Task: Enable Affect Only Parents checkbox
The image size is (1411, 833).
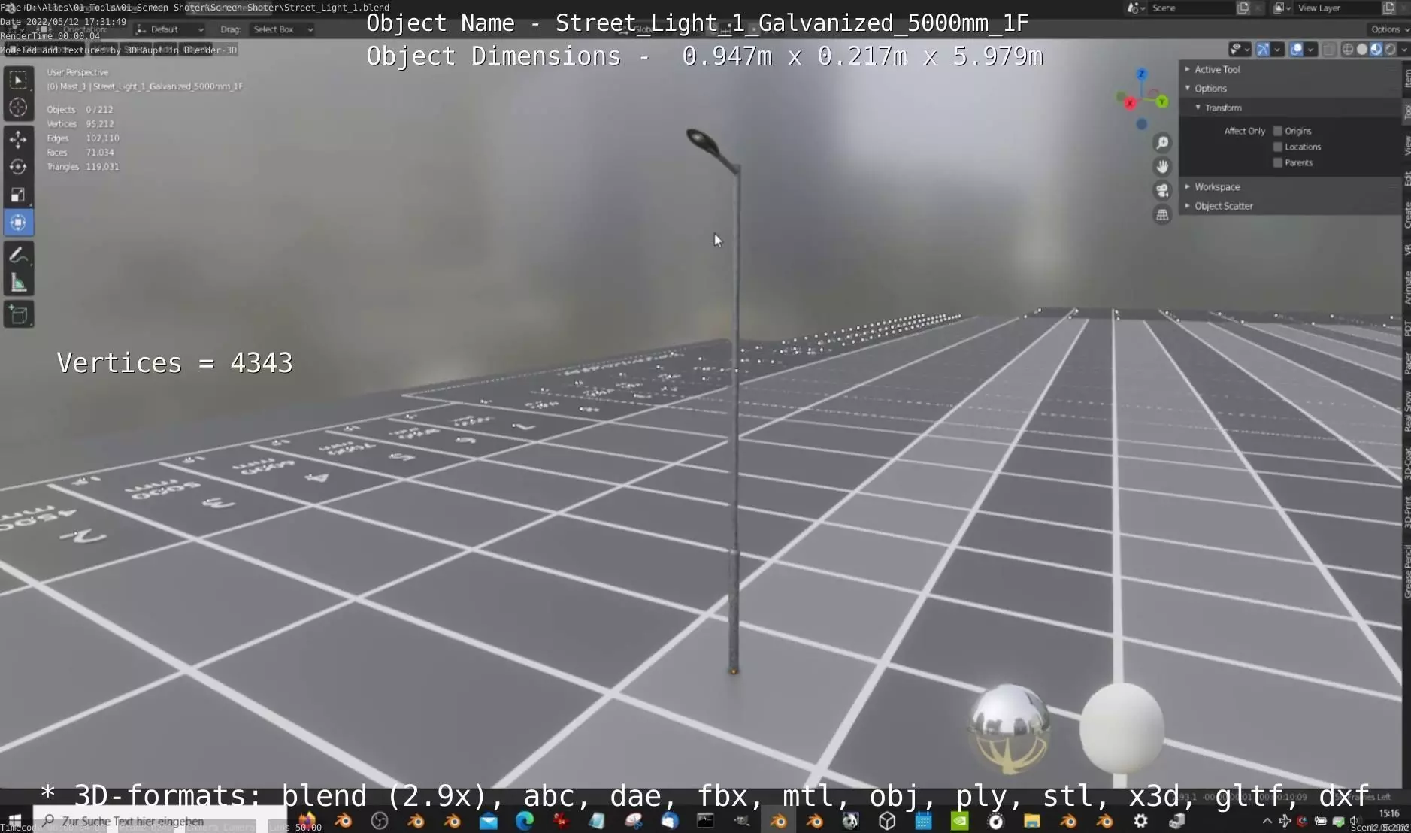Action: point(1277,162)
